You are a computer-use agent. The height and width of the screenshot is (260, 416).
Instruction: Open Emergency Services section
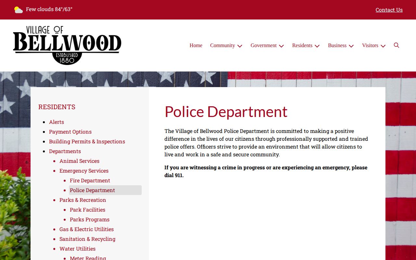click(x=84, y=171)
